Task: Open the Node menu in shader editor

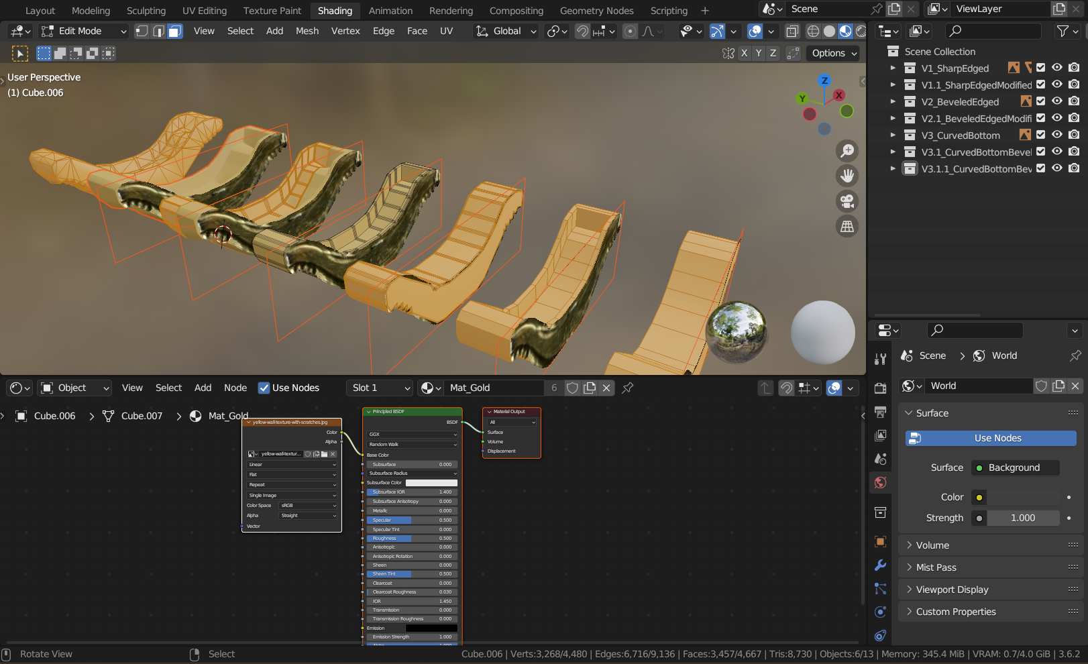Action: coord(235,388)
